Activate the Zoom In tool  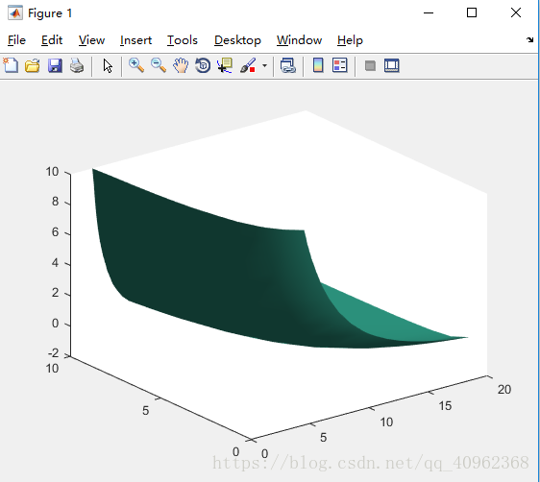coord(136,65)
